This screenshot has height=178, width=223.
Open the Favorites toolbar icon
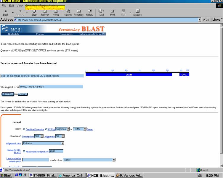click(79, 13)
